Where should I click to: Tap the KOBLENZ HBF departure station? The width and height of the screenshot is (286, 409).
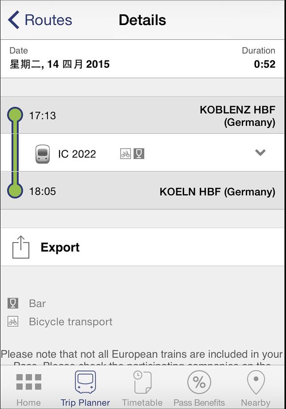coord(237,116)
